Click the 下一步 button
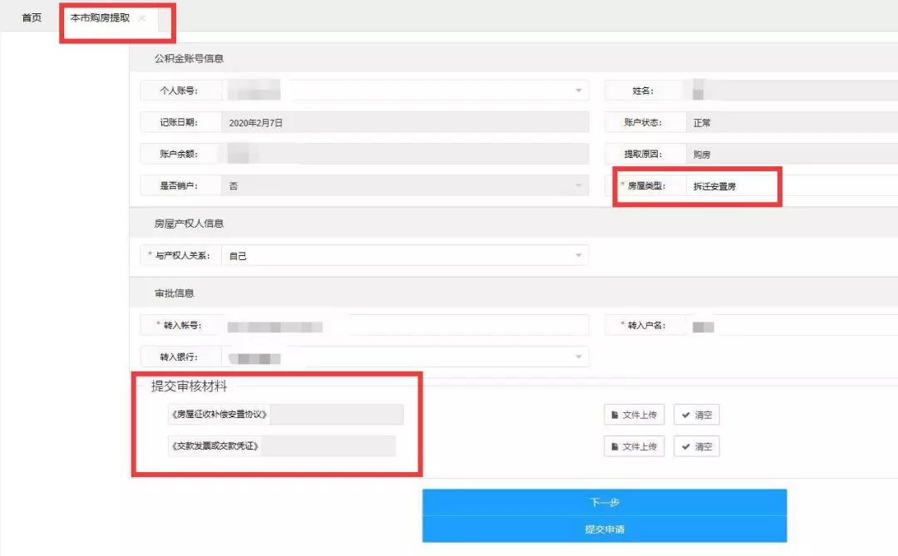 point(604,503)
